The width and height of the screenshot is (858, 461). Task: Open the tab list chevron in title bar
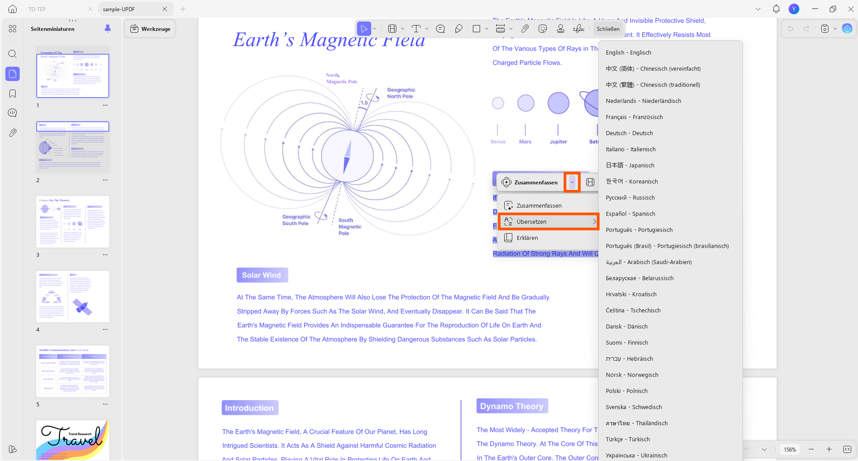point(758,9)
